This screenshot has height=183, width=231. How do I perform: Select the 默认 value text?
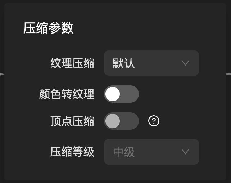(123, 63)
